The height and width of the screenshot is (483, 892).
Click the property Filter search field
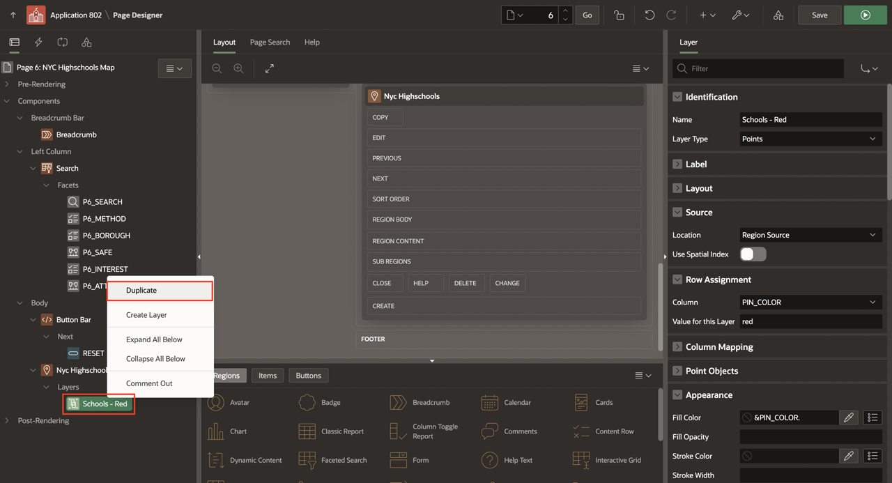764,68
